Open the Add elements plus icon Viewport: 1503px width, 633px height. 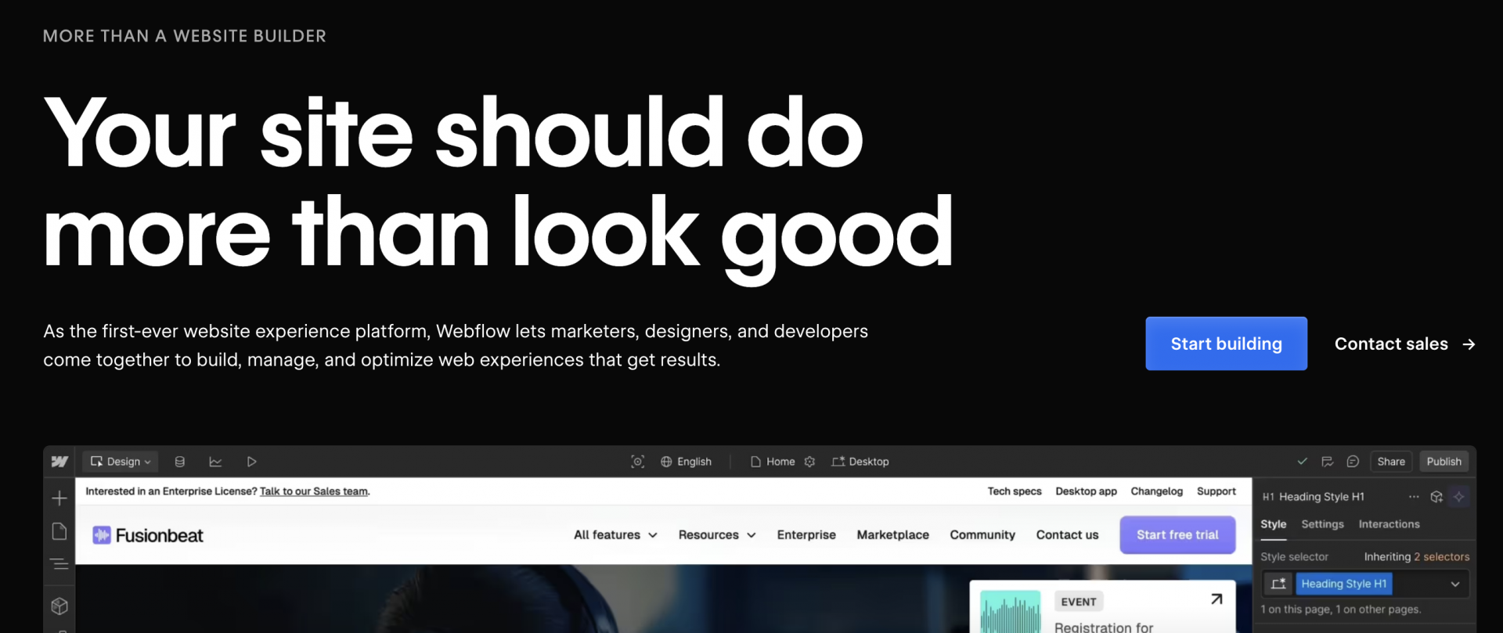59,498
